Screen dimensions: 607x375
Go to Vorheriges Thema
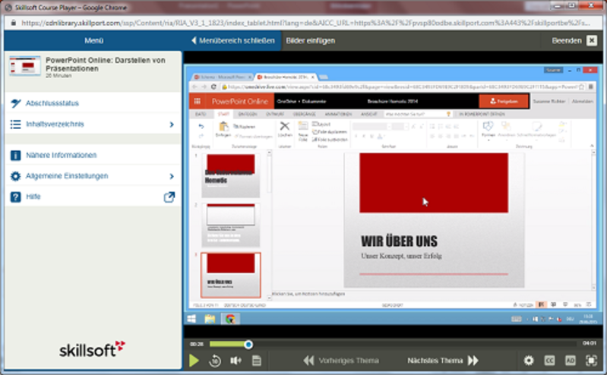tap(341, 361)
